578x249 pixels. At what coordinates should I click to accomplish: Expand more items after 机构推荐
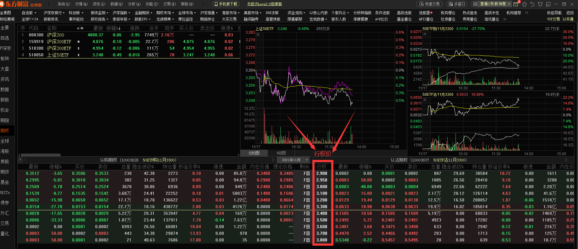tap(527, 13)
